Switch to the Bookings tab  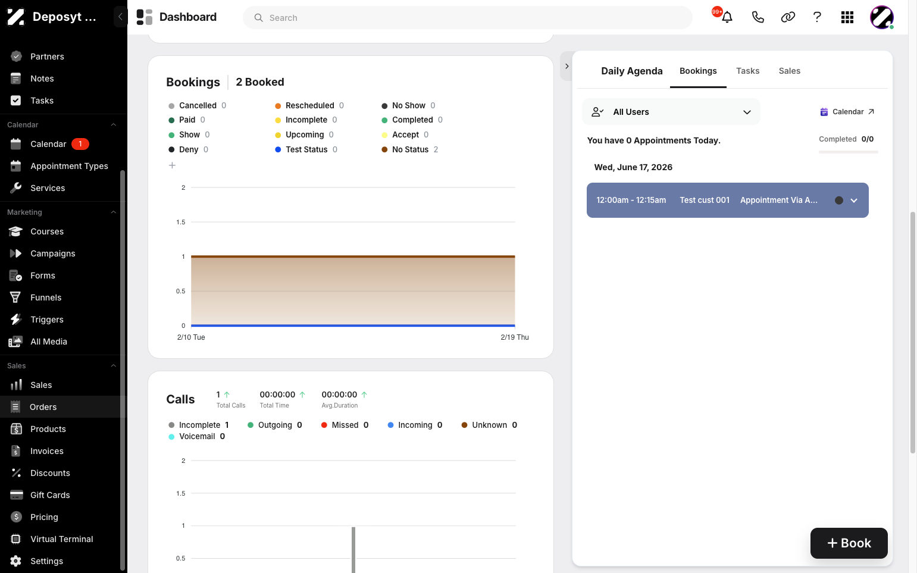click(698, 71)
